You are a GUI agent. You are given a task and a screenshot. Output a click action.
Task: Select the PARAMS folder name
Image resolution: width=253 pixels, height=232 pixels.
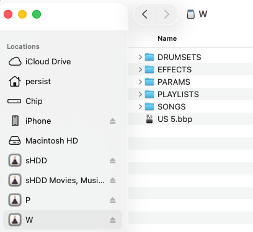coord(174,82)
